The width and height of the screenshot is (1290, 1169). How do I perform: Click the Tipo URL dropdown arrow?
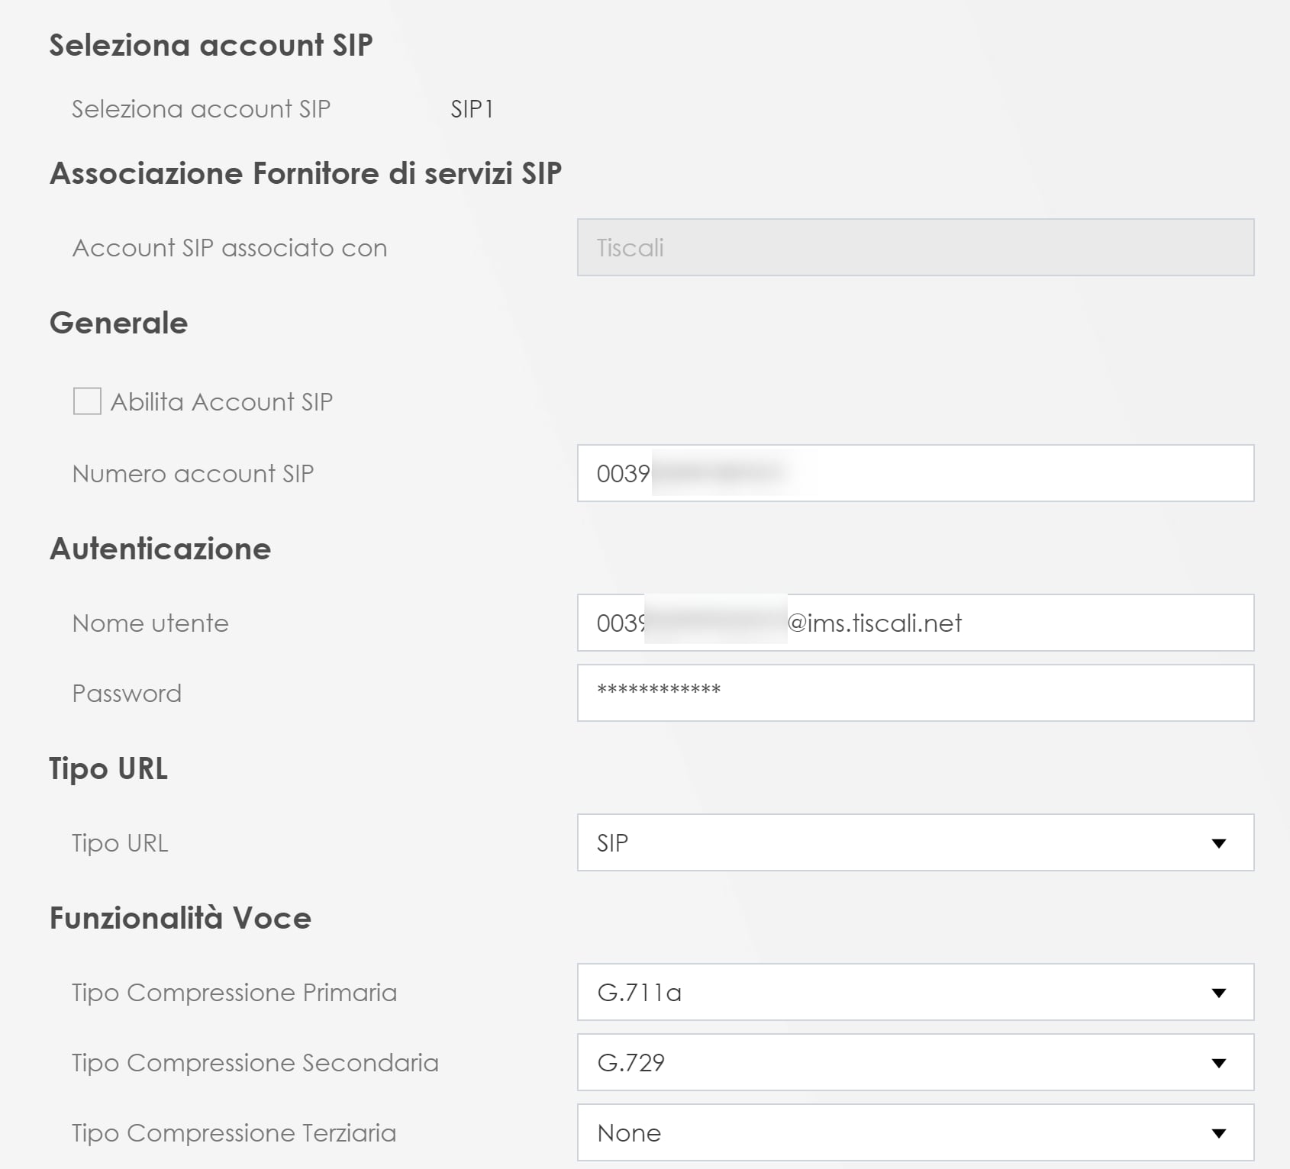1219,843
